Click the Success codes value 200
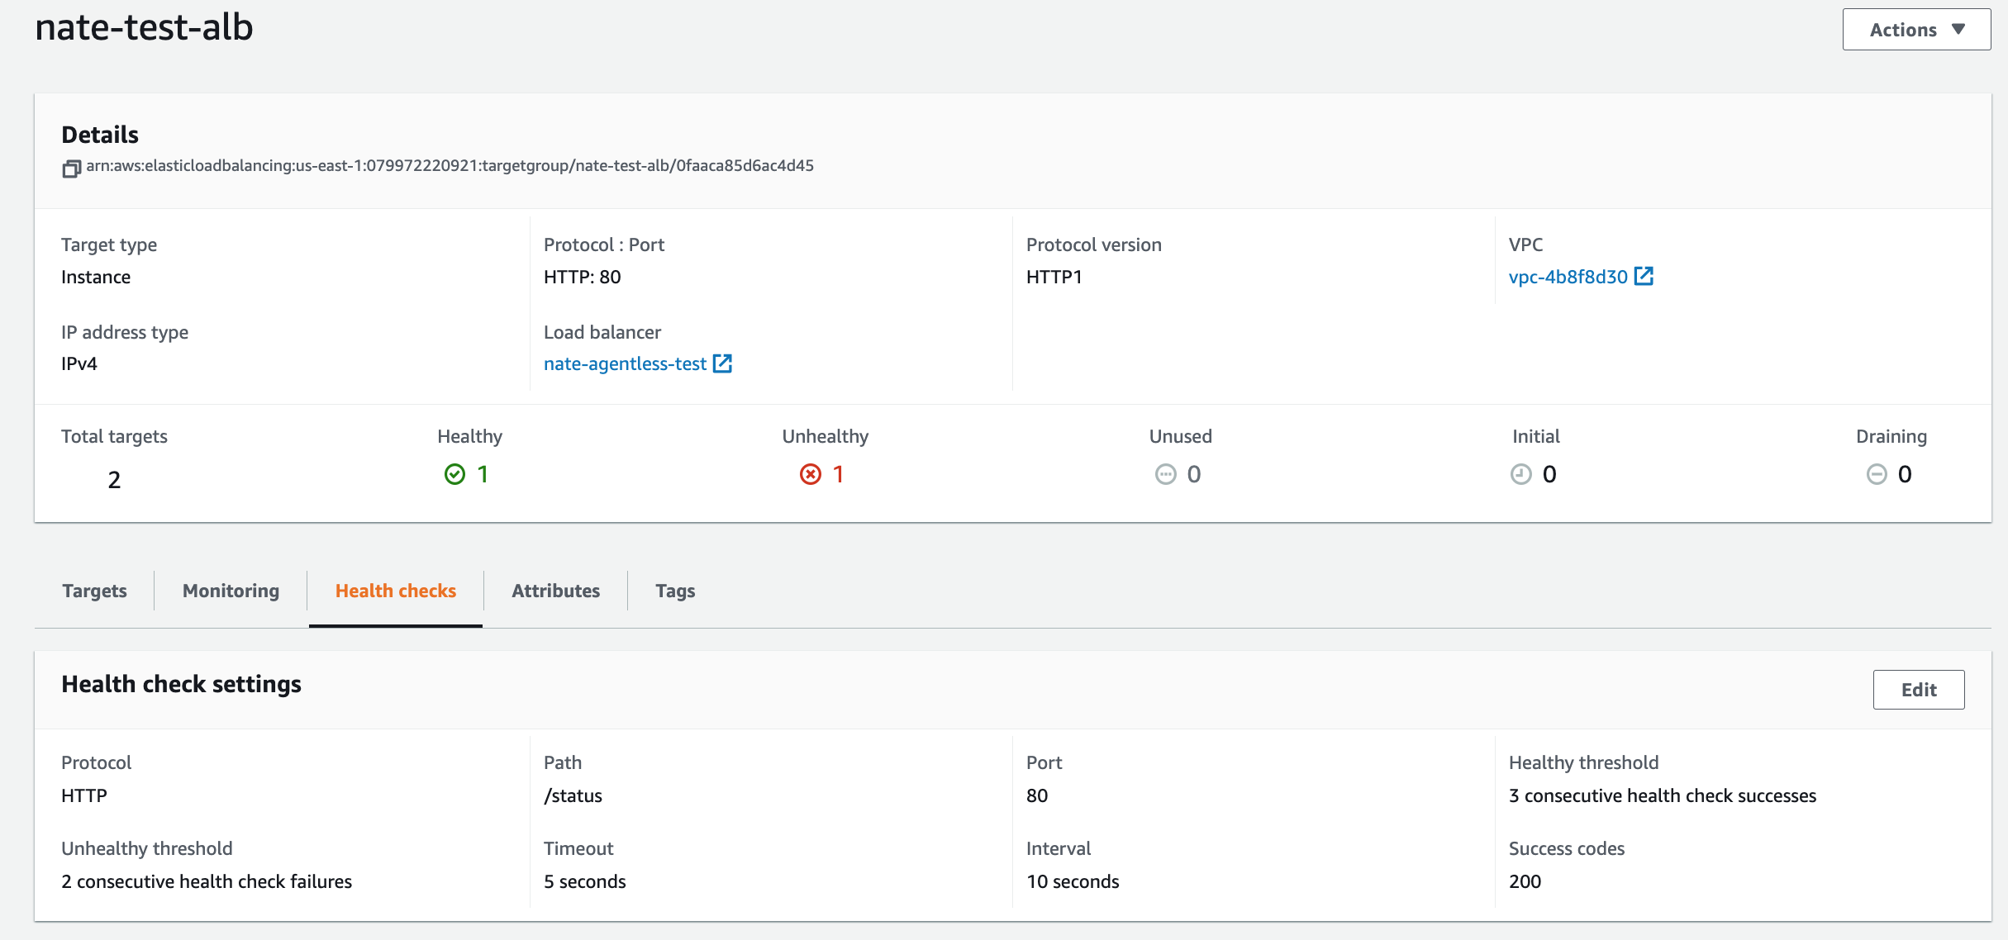This screenshot has width=2008, height=940. tap(1525, 881)
